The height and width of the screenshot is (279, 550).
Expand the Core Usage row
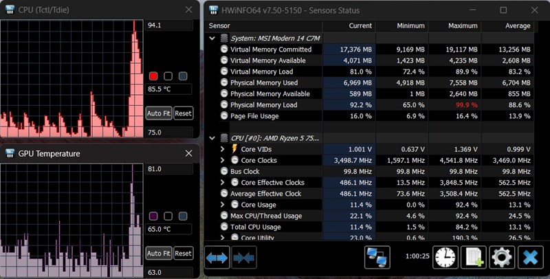(222, 204)
